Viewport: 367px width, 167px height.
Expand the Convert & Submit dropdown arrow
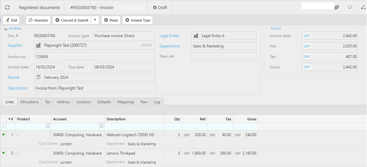coord(95,20)
